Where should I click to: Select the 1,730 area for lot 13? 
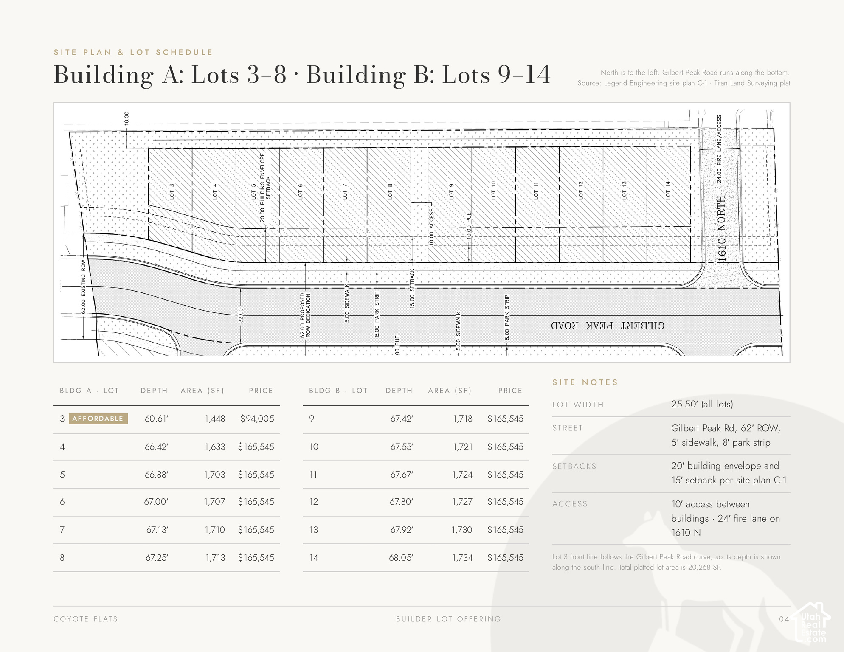(462, 530)
